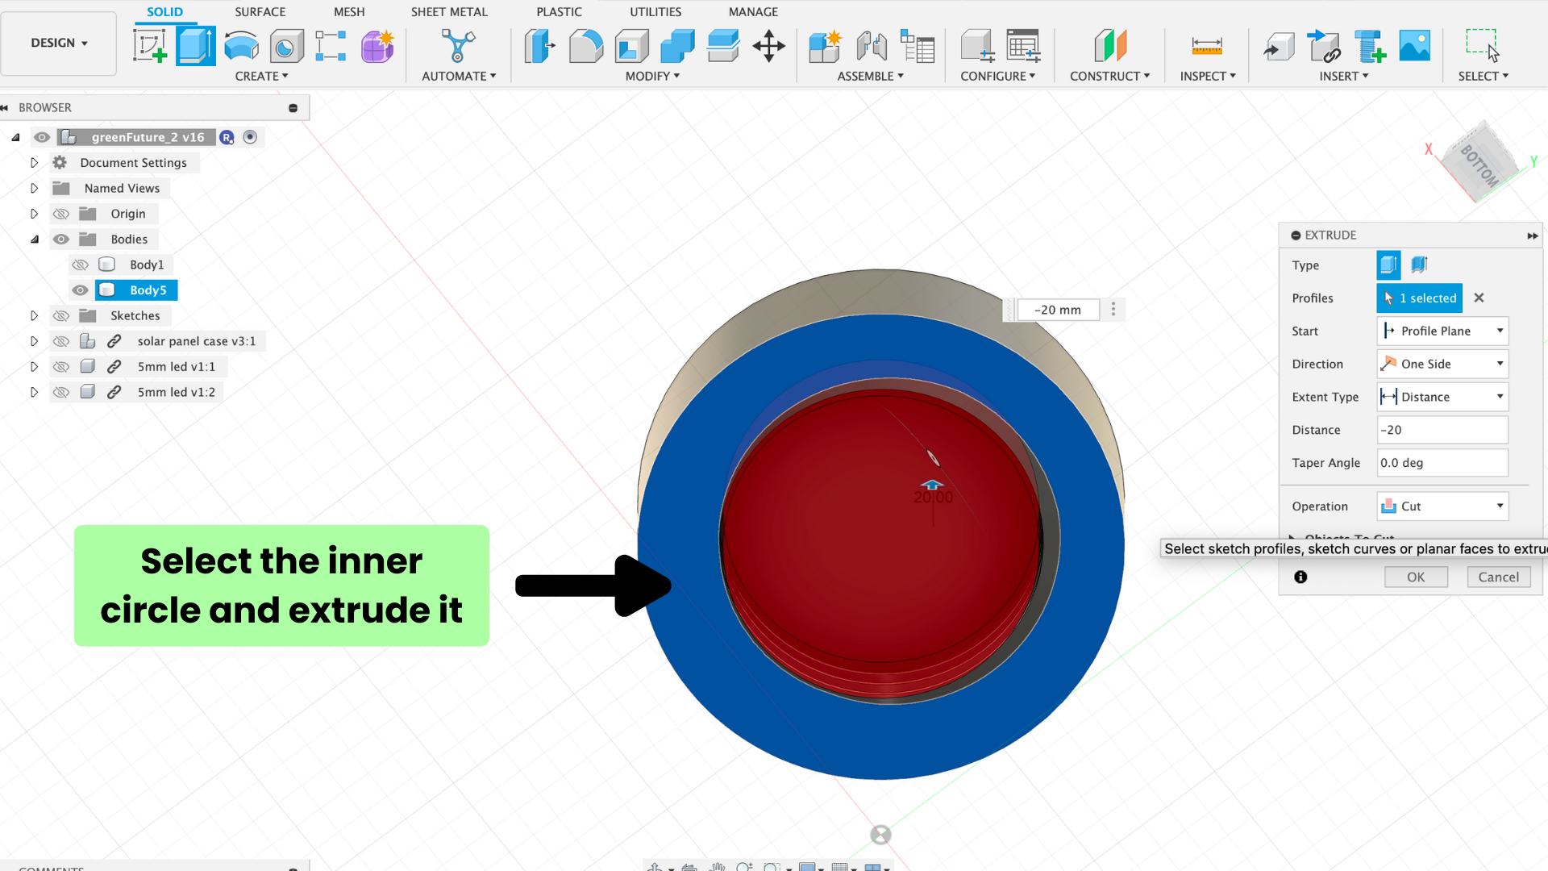The height and width of the screenshot is (871, 1548).
Task: Show the Sketches folder
Action: pyautogui.click(x=61, y=316)
